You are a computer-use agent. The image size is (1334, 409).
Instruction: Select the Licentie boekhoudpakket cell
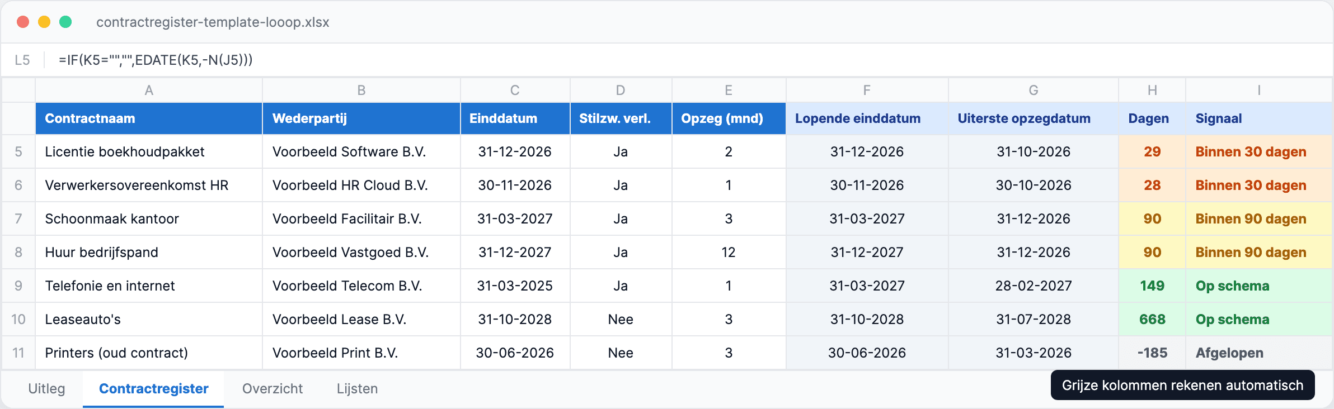pyautogui.click(x=149, y=151)
